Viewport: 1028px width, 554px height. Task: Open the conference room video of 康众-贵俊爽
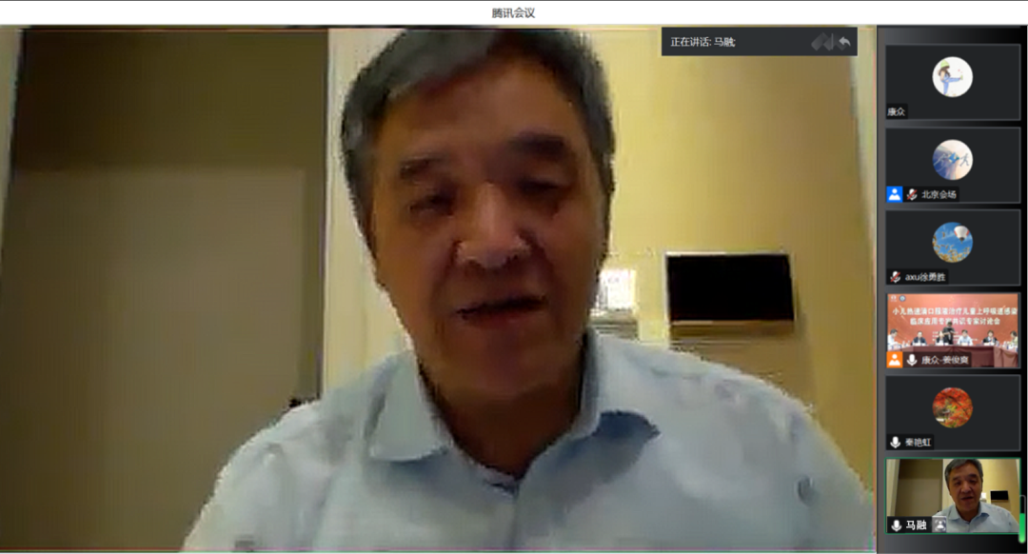click(952, 324)
